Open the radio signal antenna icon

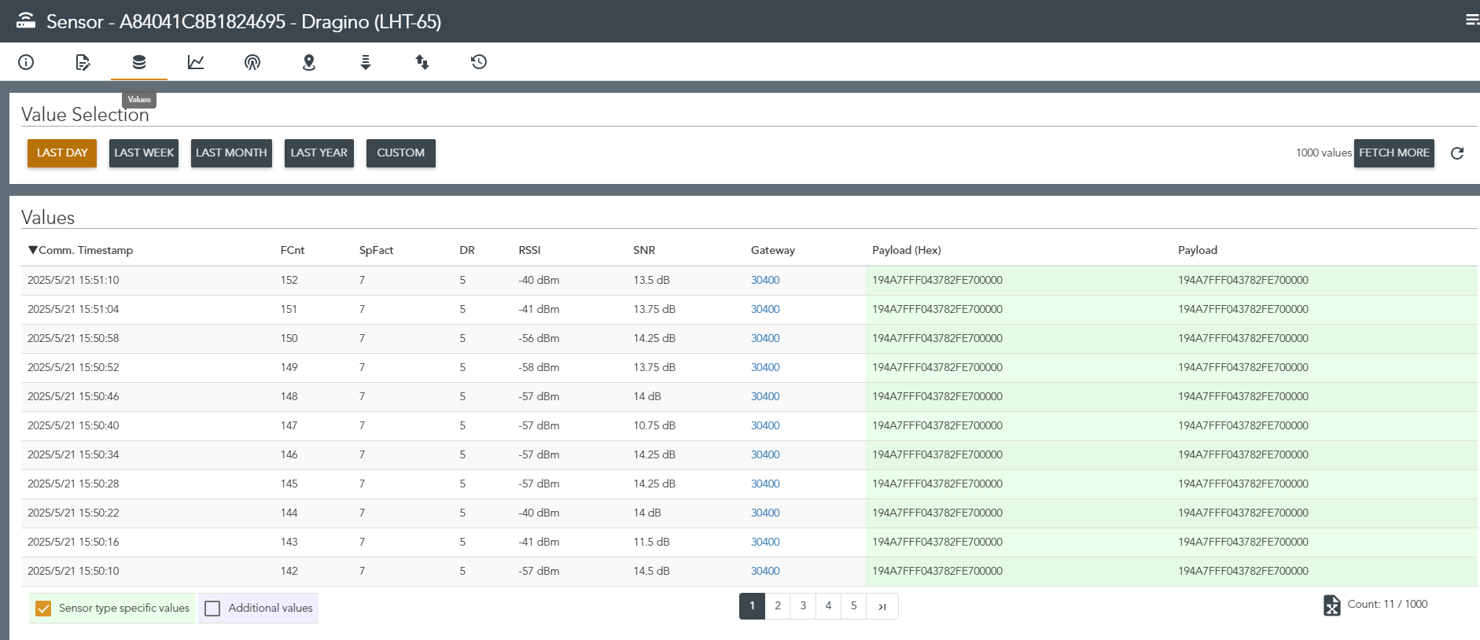252,62
